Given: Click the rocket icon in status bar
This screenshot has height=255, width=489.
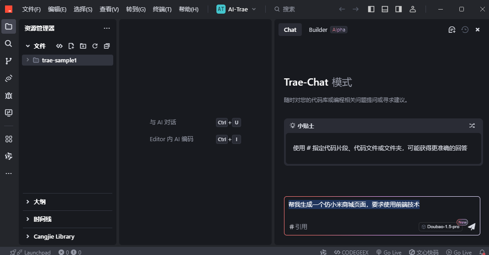Looking at the screenshot, I should [x=13, y=252].
